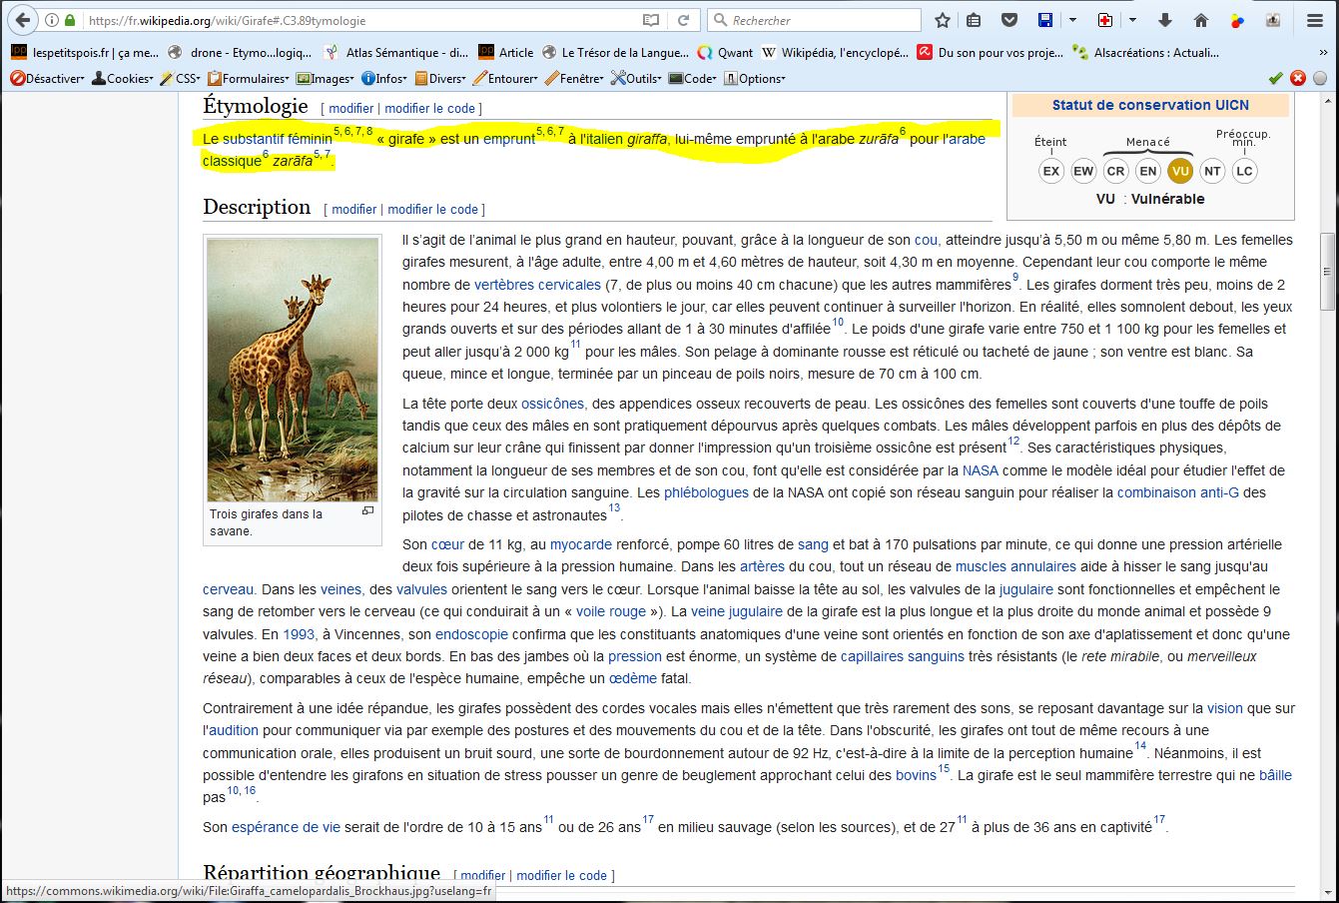The height and width of the screenshot is (903, 1339).
Task: Go to the home page icon
Action: tap(1201, 20)
